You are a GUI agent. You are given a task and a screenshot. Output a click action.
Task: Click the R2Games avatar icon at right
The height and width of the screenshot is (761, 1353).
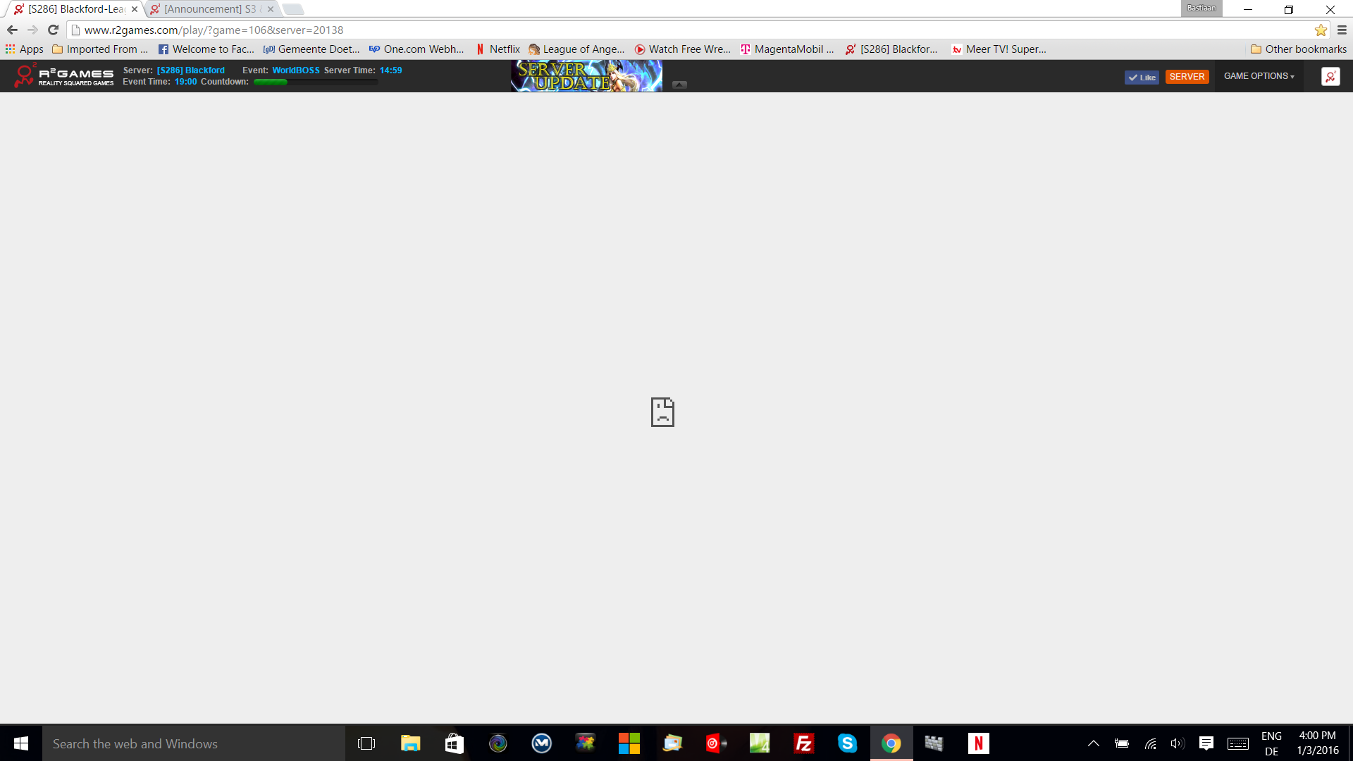(x=1330, y=76)
